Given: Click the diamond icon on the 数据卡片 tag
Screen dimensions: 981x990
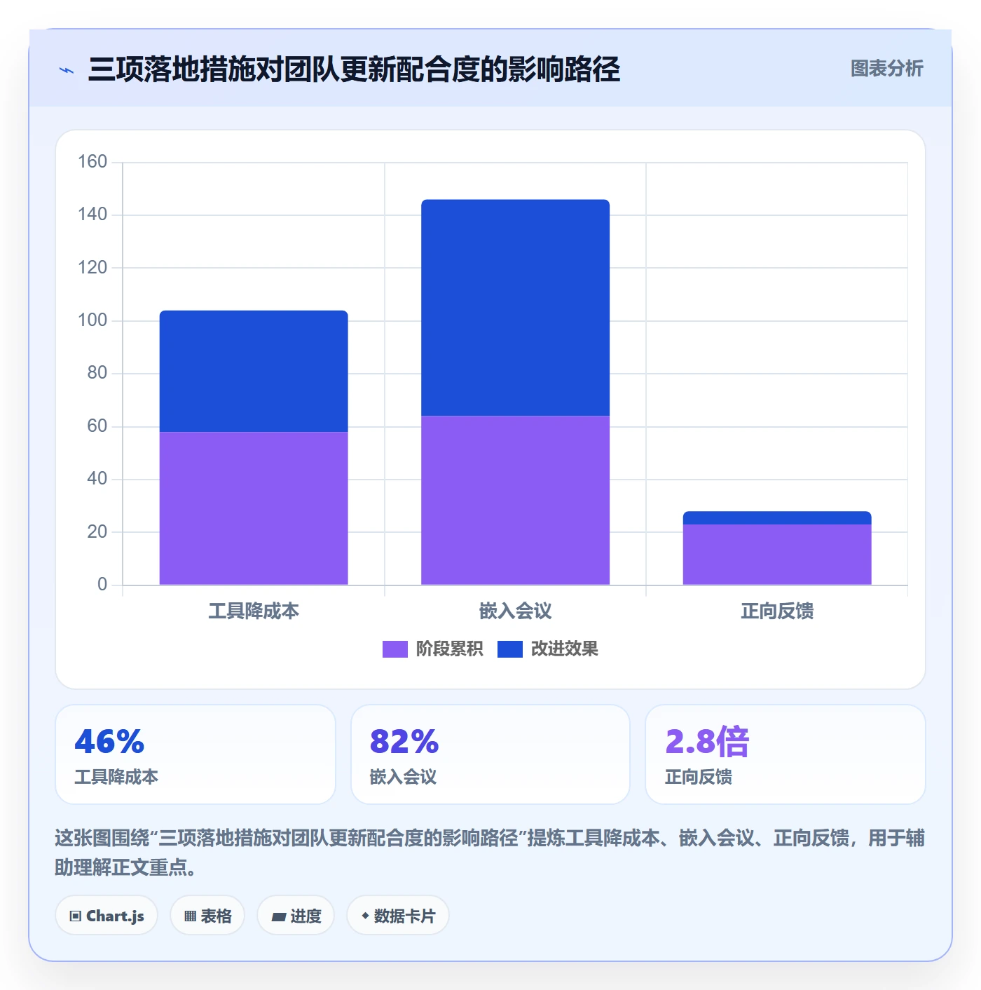Looking at the screenshot, I should (x=365, y=916).
